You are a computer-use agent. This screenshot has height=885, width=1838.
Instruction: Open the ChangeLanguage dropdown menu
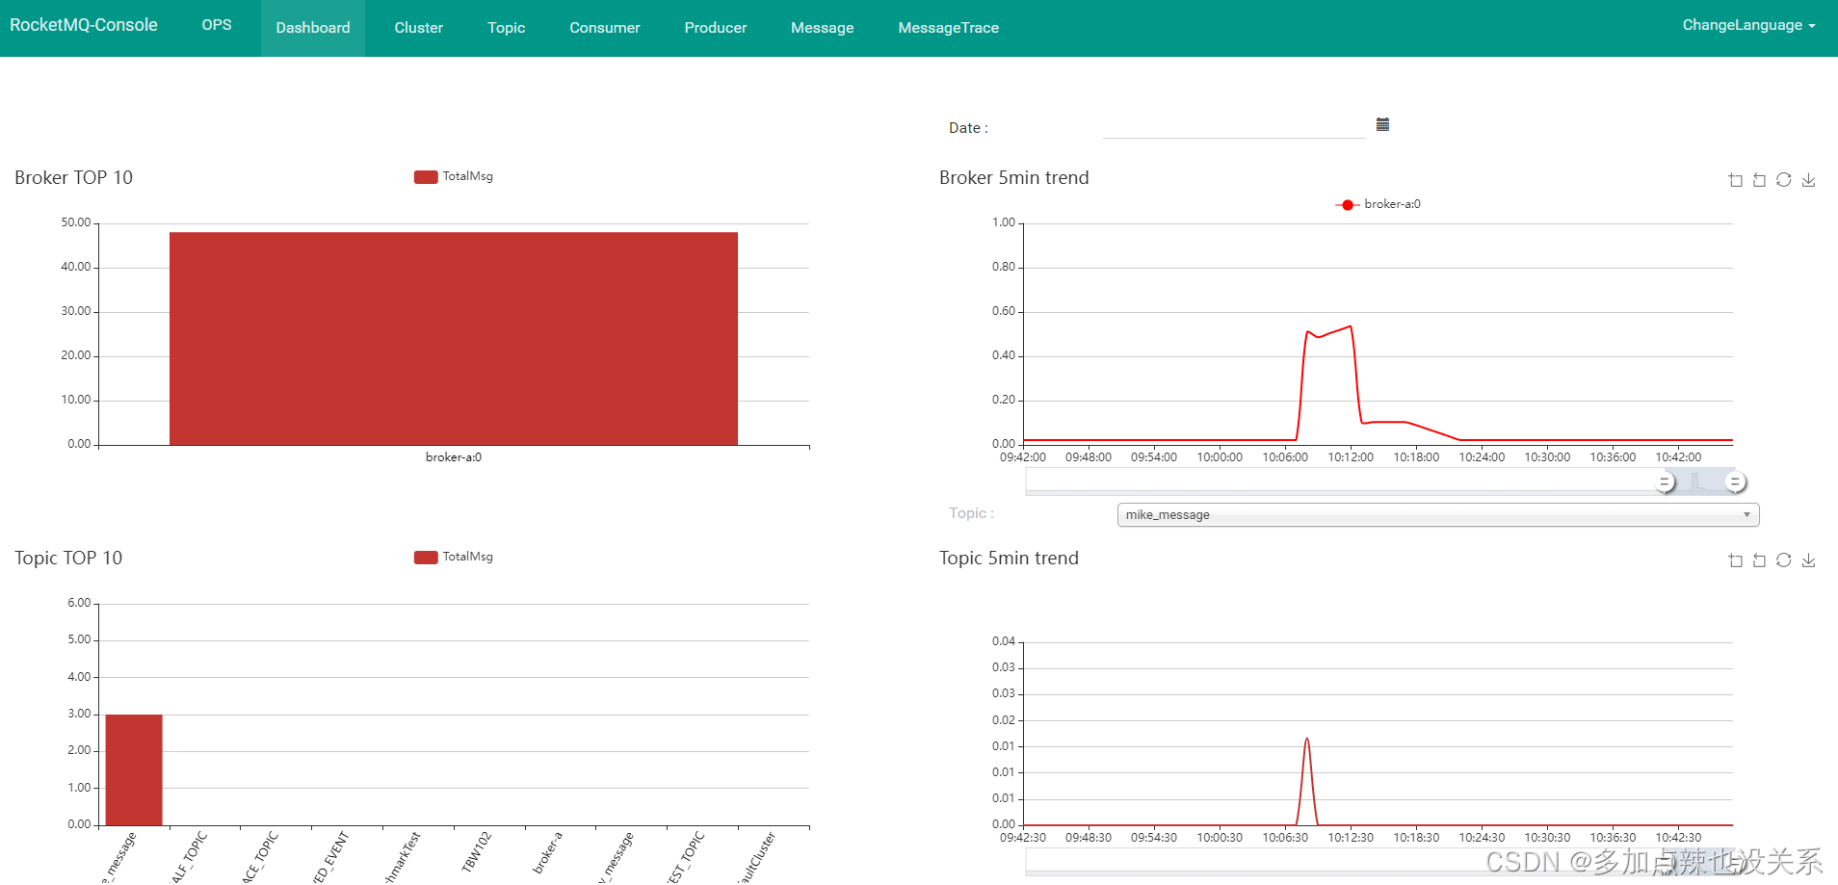(x=1748, y=25)
